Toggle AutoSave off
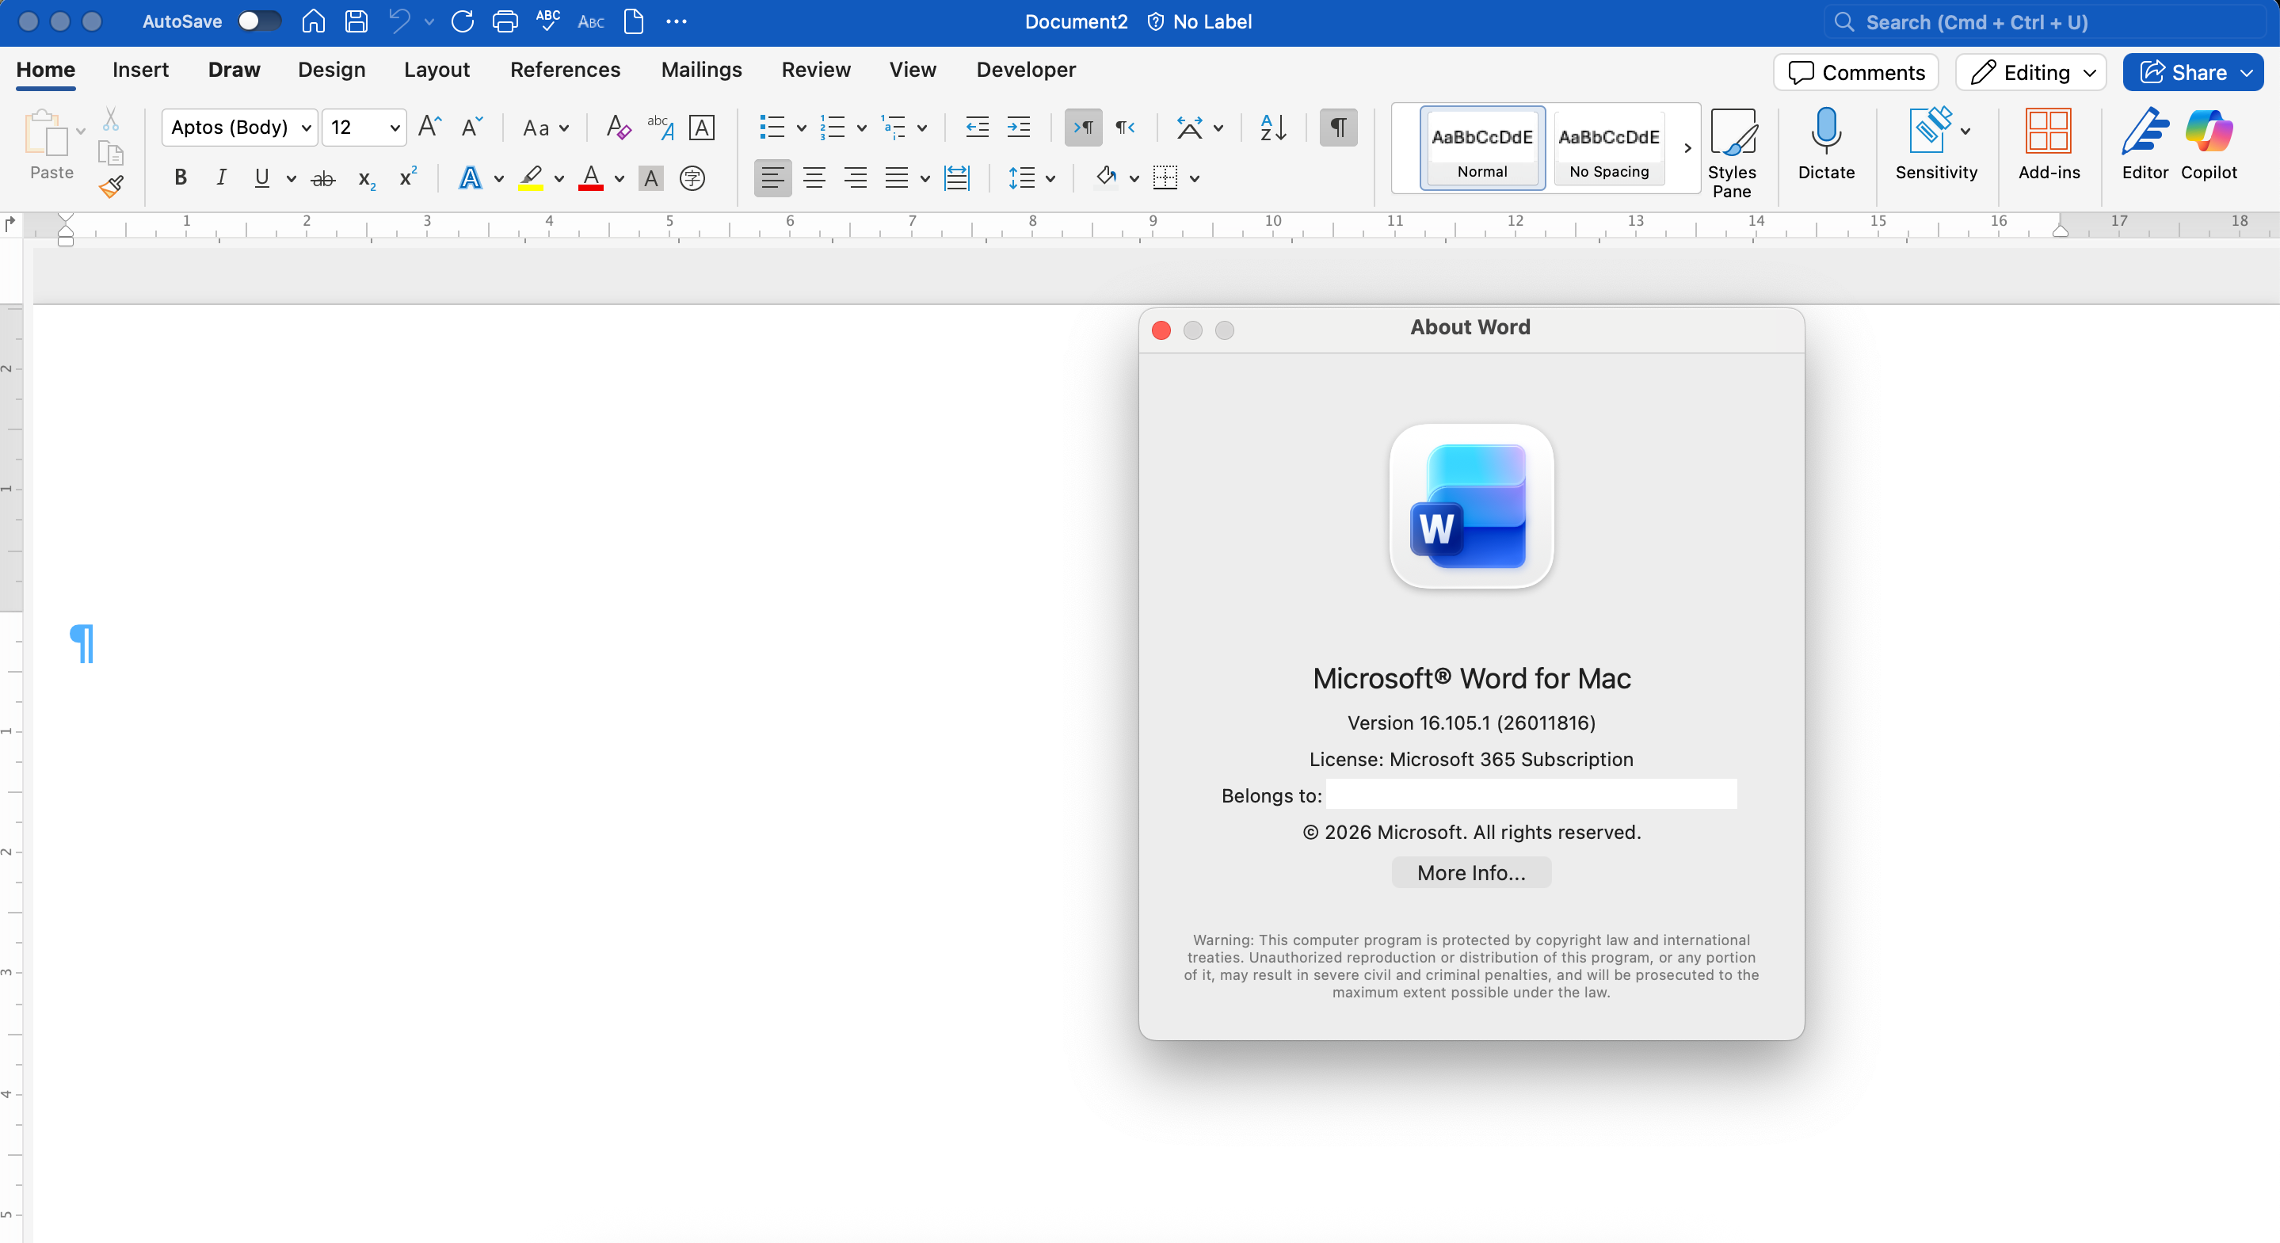2280x1243 pixels. pyautogui.click(x=258, y=21)
